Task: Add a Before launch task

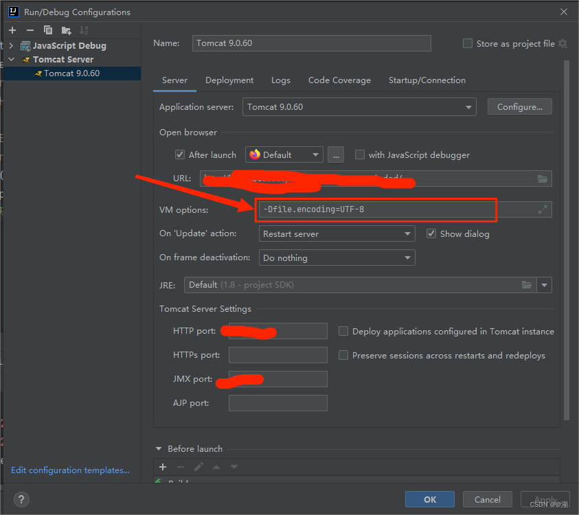Action: tap(163, 467)
